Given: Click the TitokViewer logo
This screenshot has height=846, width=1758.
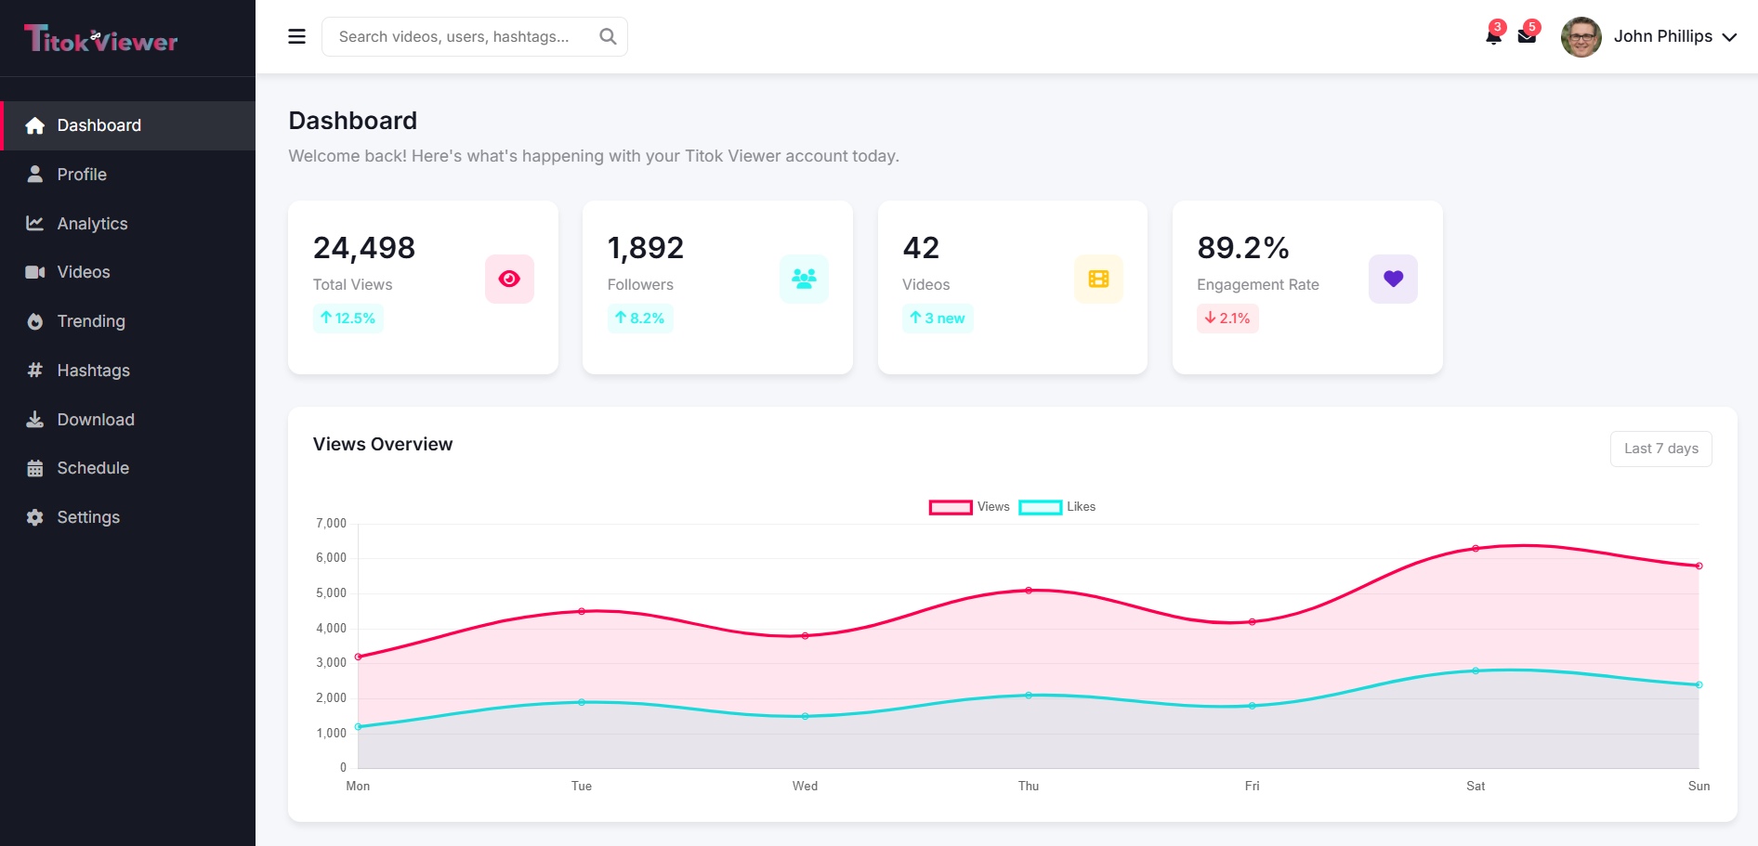Looking at the screenshot, I should 99,38.
